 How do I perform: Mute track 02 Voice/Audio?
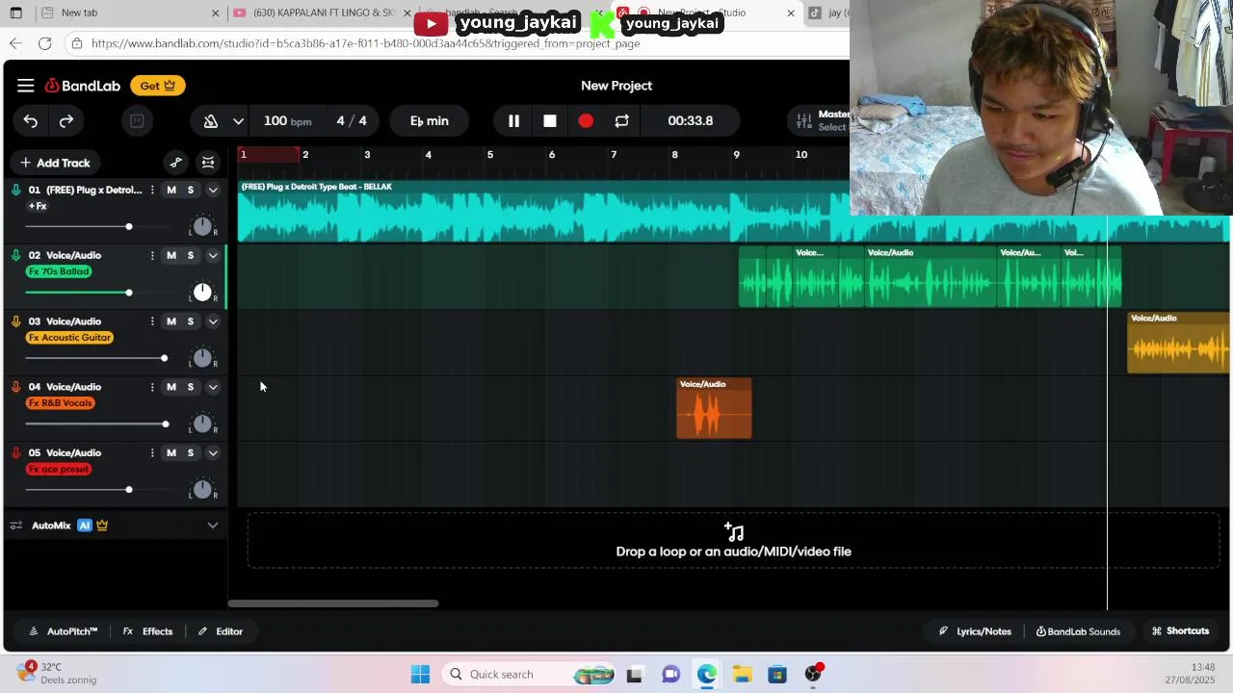pyautogui.click(x=171, y=256)
